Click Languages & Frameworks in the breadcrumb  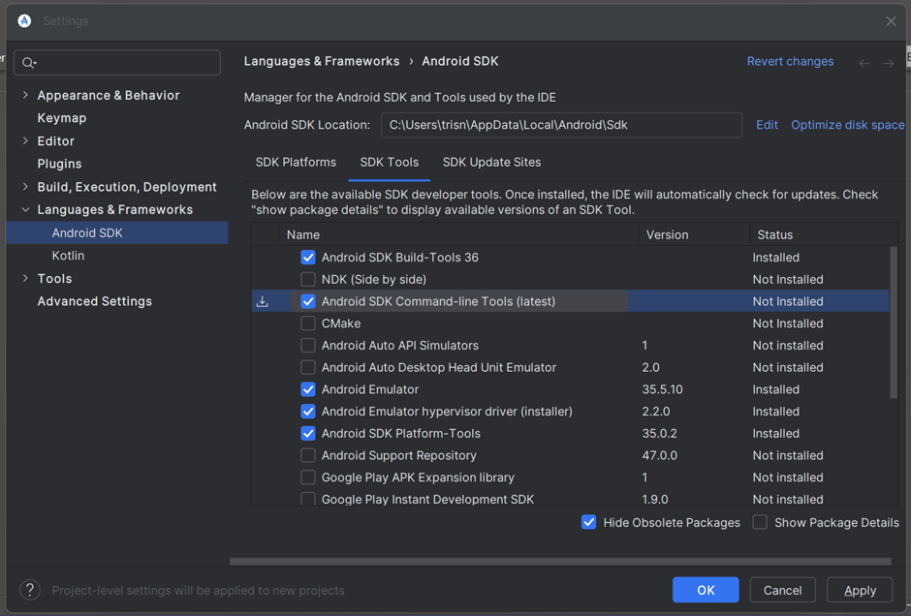click(322, 62)
